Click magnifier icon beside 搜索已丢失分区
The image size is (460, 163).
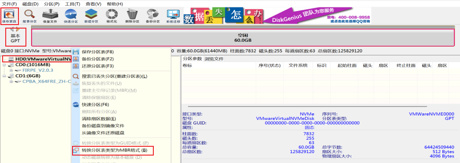[x=76, y=76]
